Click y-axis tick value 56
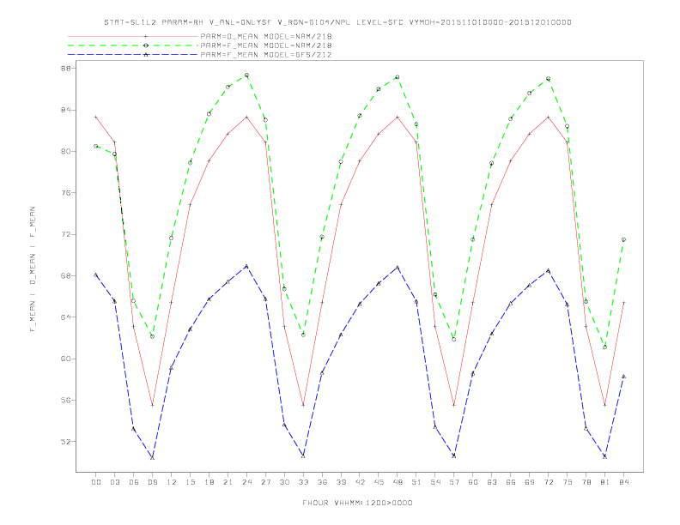The width and height of the screenshot is (680, 525). (66, 401)
